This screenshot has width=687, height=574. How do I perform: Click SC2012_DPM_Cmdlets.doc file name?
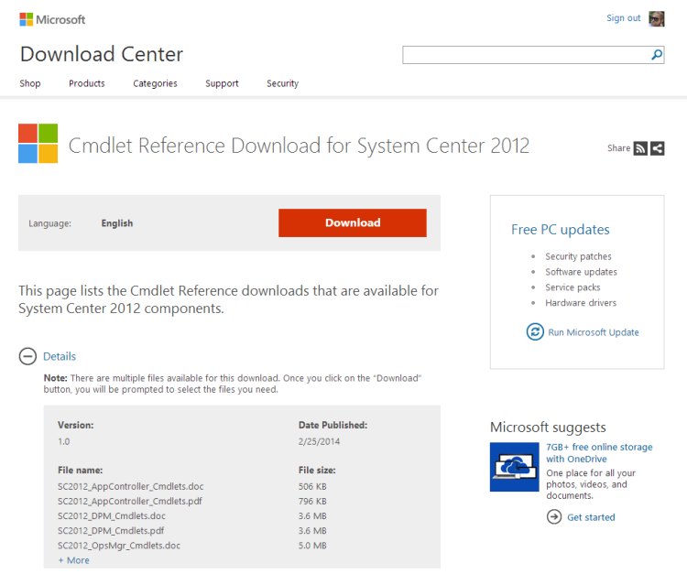112,515
